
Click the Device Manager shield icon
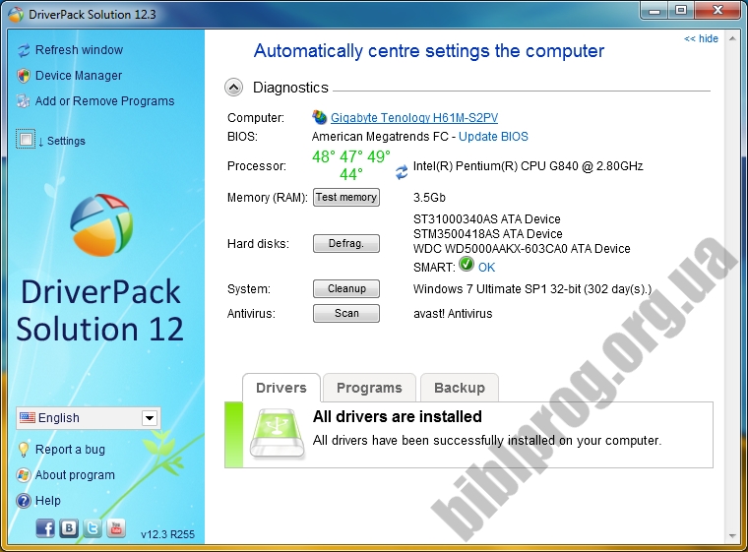(x=24, y=76)
